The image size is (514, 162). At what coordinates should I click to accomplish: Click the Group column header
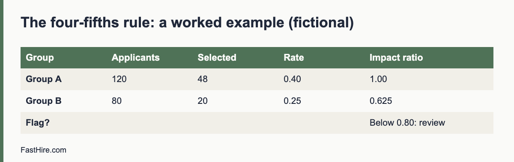pos(40,58)
